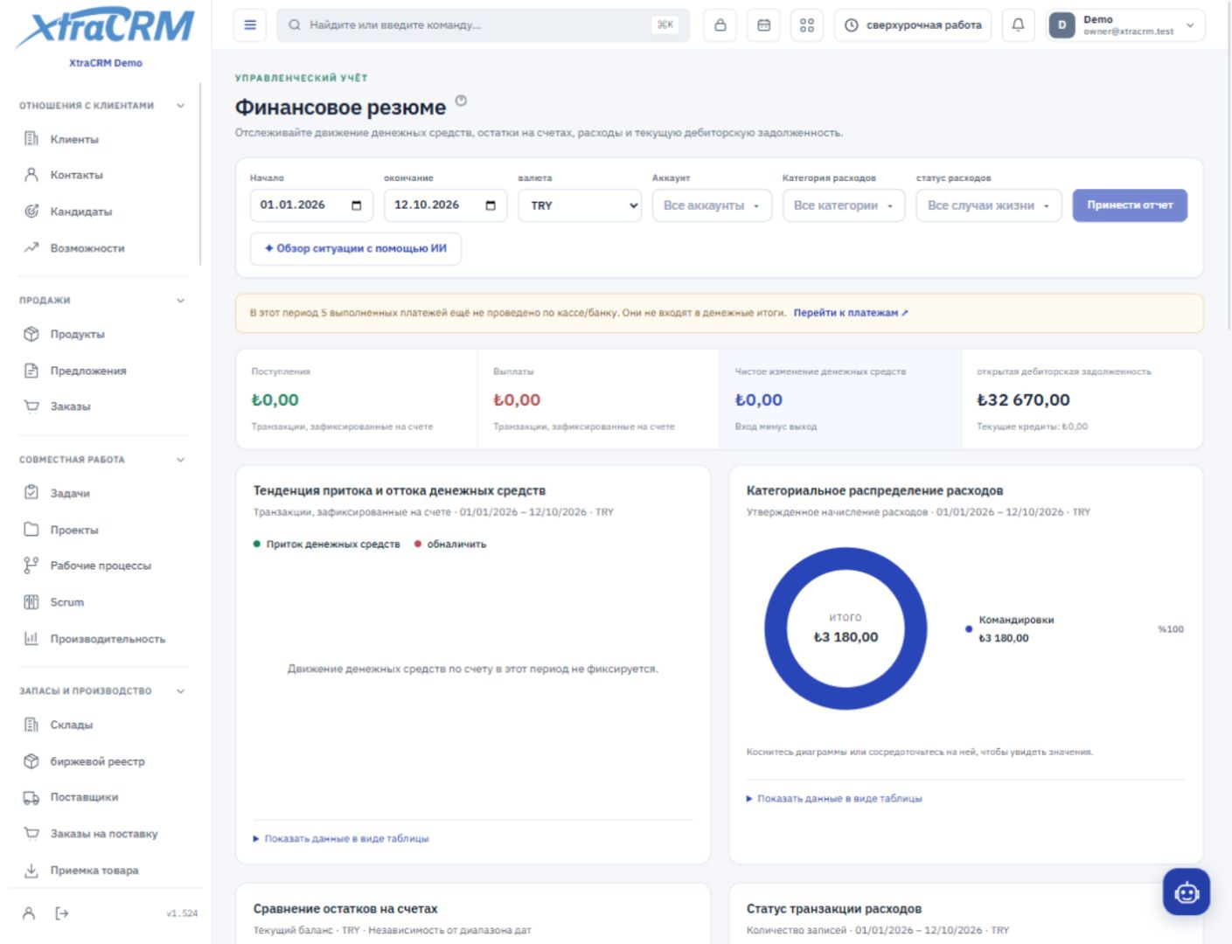This screenshot has width=1232, height=944.
Task: Click the Принести отчет button
Action: pos(1130,205)
